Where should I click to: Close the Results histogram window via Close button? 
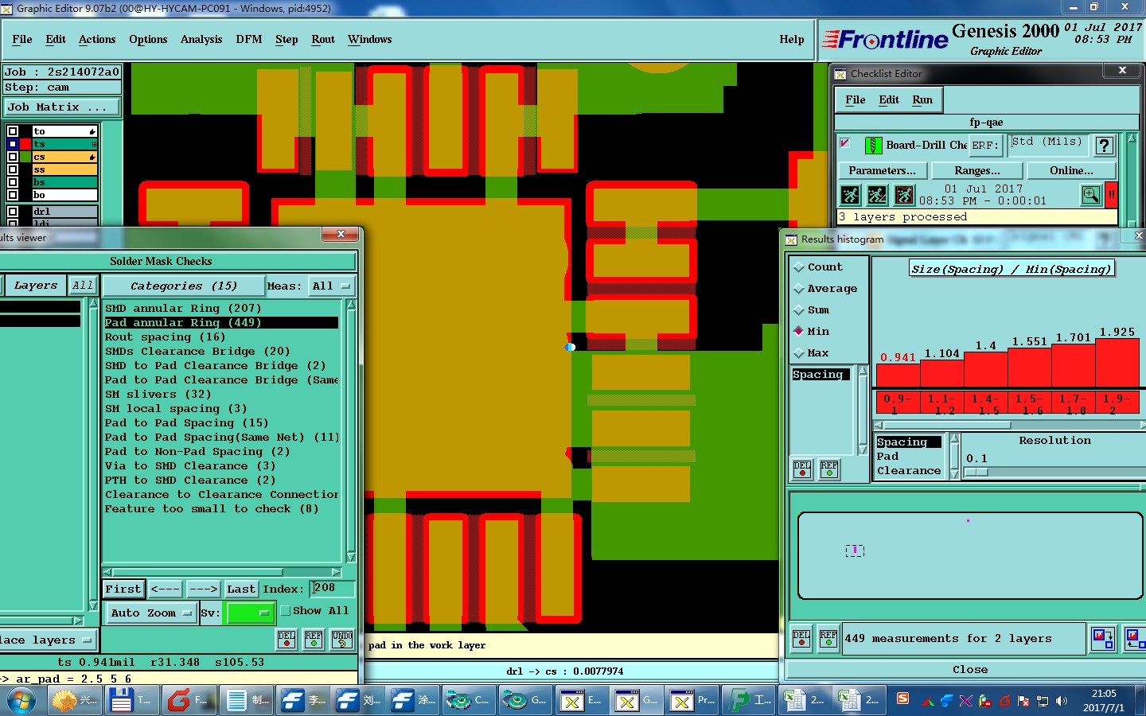coord(970,670)
